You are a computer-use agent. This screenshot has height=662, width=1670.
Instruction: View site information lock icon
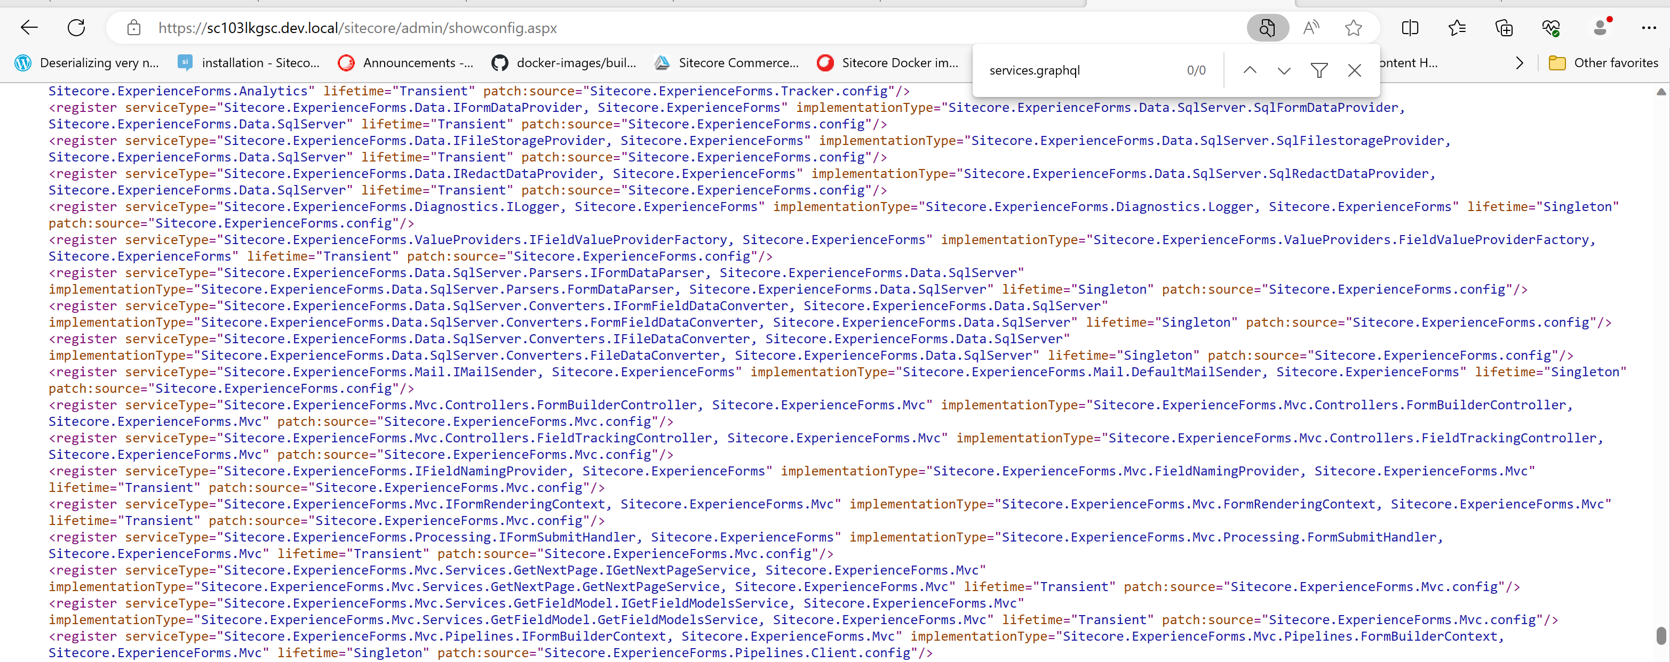click(133, 28)
